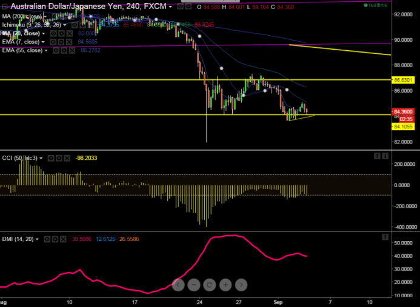This screenshot has height=307, width=420.
Task: Open Ichimoku indicator settings gear
Action: 82,25
